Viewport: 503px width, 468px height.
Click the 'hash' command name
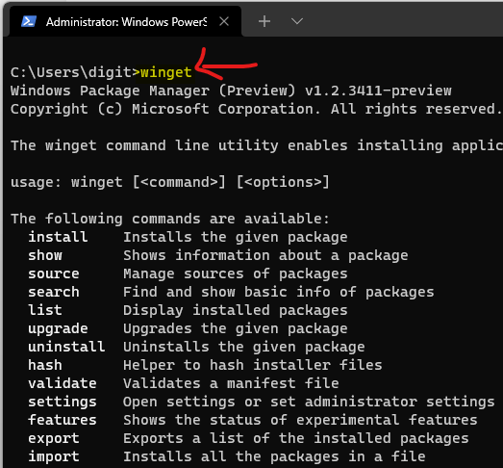tap(45, 365)
